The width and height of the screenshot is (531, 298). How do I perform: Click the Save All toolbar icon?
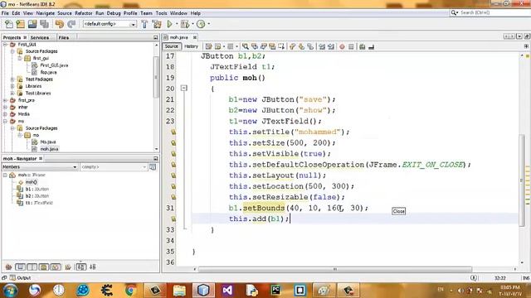pos(44,24)
